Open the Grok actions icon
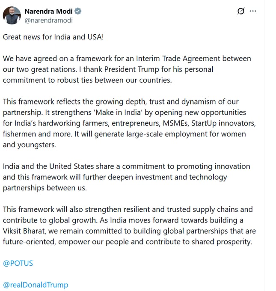 (241, 11)
